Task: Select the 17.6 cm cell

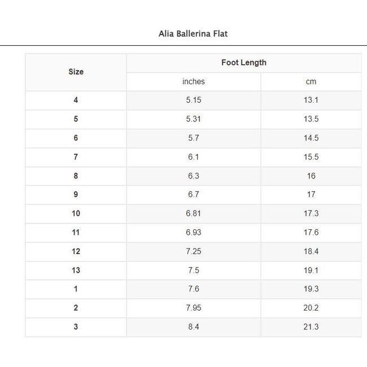Action: (311, 232)
